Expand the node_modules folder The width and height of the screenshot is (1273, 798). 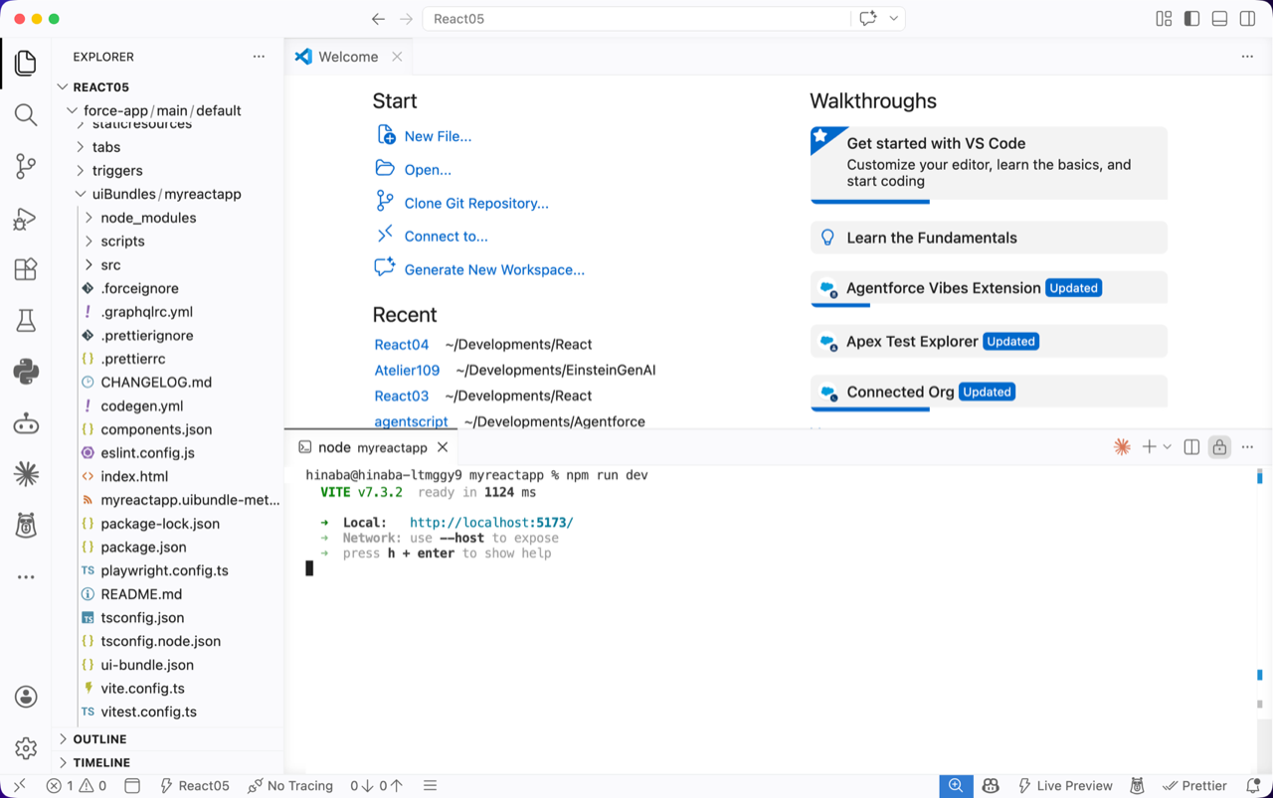coord(148,218)
